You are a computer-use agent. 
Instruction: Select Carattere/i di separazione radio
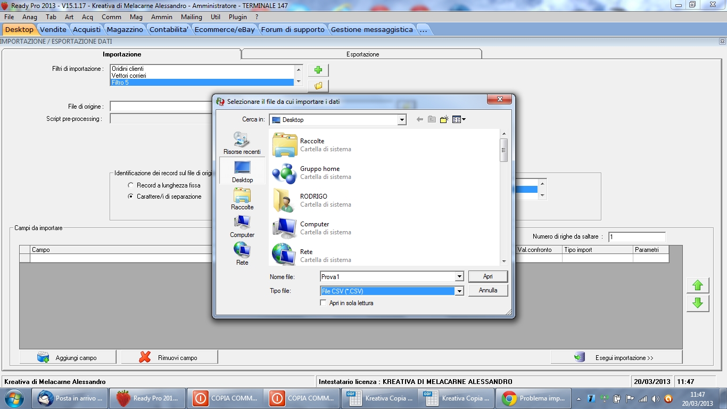tap(131, 197)
